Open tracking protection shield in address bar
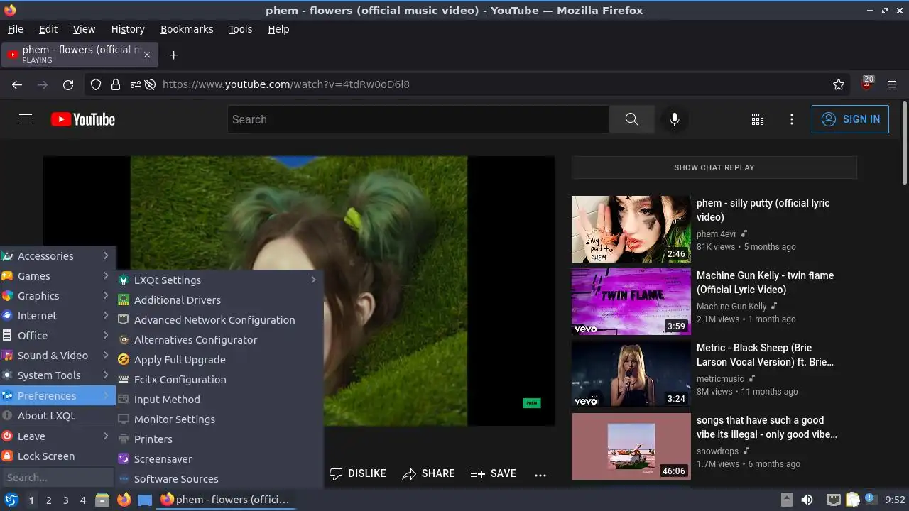909x511 pixels. click(x=96, y=84)
